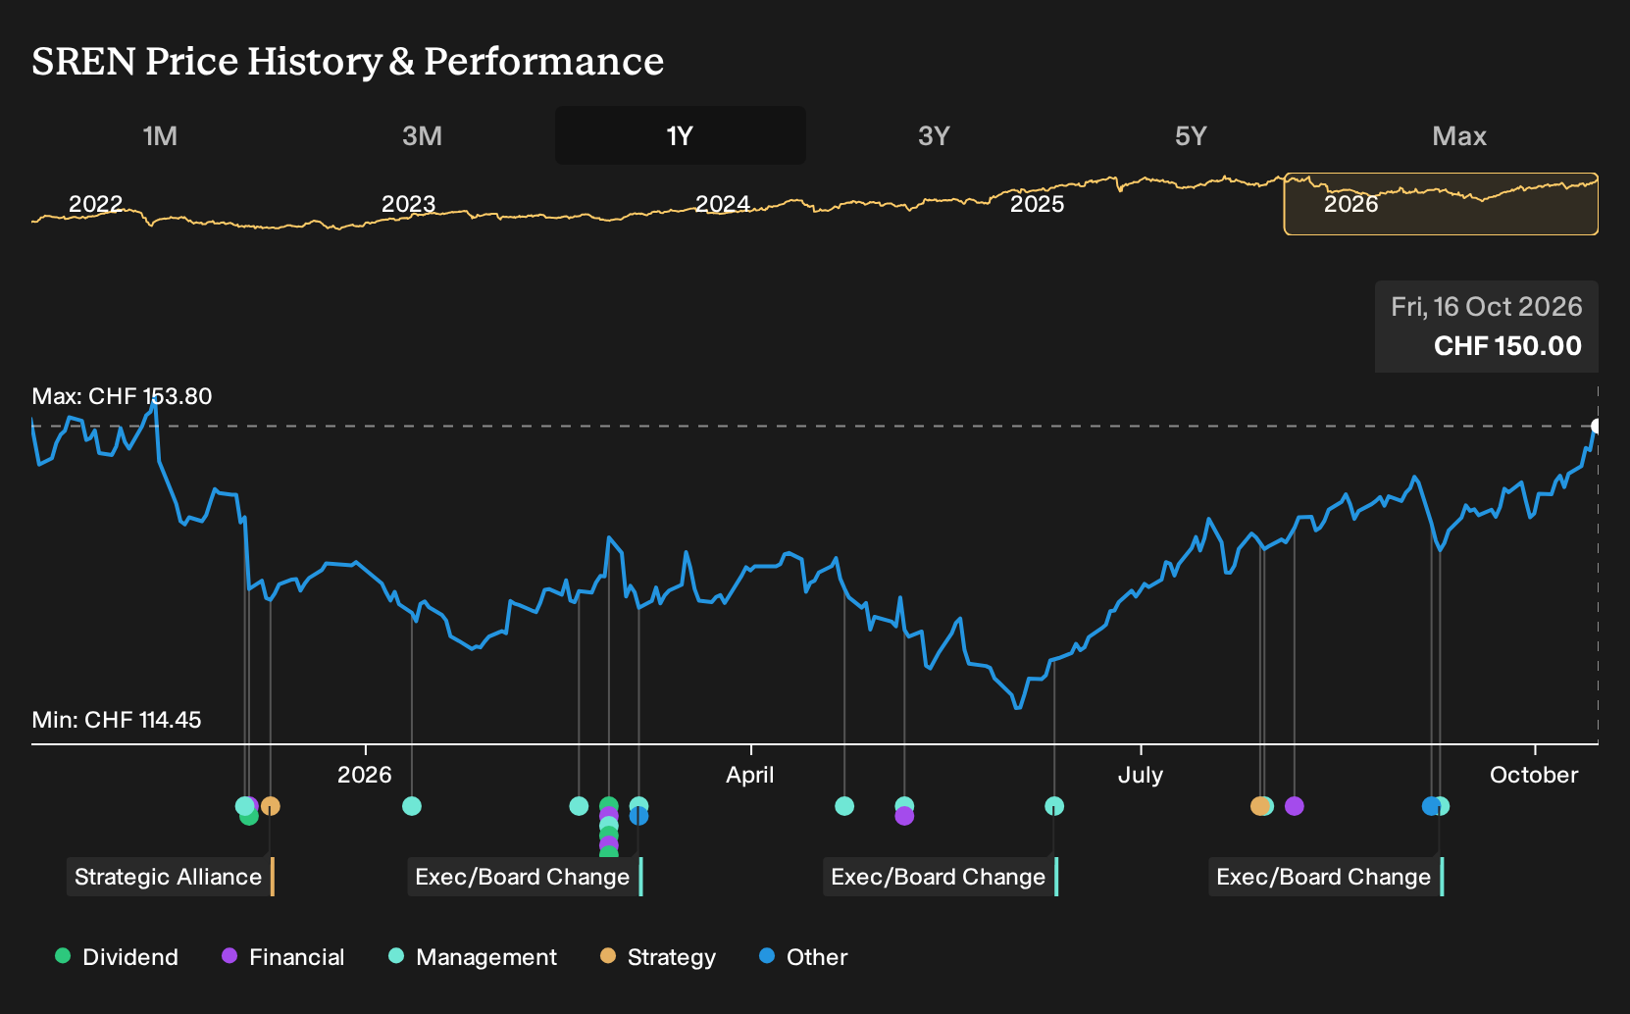Viewport: 1630px width, 1014px height.
Task: Open the Strategic Alliance event label
Action: pos(171,877)
